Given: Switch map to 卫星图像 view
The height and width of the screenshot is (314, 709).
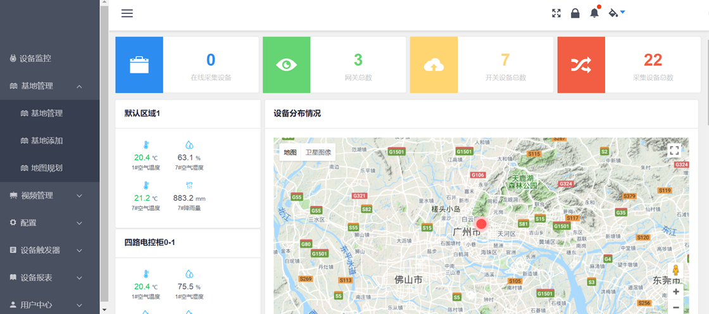Looking at the screenshot, I should (318, 153).
